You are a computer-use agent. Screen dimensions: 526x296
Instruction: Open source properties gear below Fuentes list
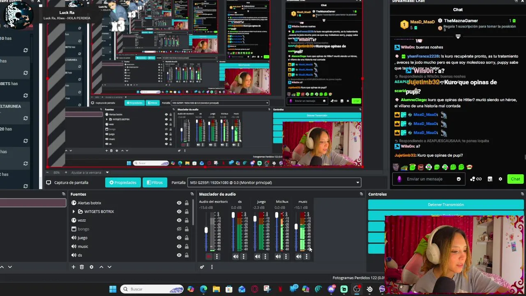click(x=92, y=267)
